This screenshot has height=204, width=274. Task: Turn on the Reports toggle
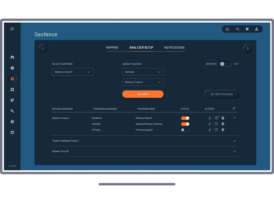tap(225, 64)
